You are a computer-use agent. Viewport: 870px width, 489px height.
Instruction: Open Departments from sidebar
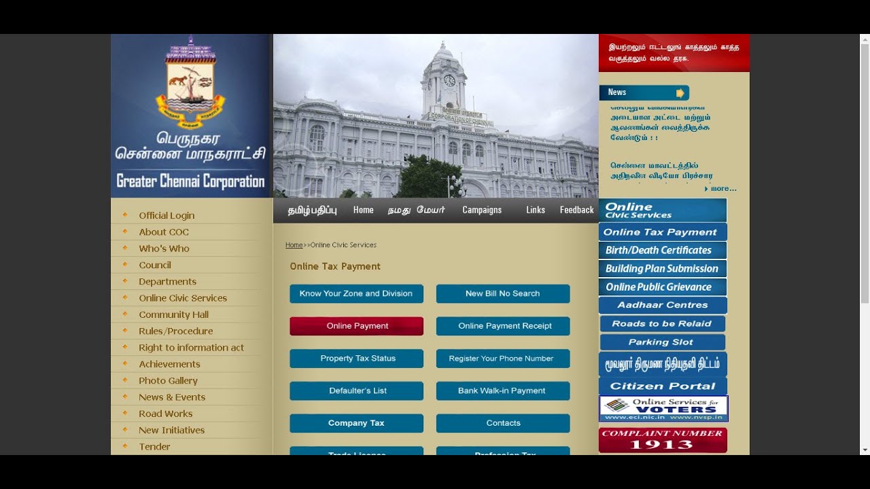click(x=167, y=281)
